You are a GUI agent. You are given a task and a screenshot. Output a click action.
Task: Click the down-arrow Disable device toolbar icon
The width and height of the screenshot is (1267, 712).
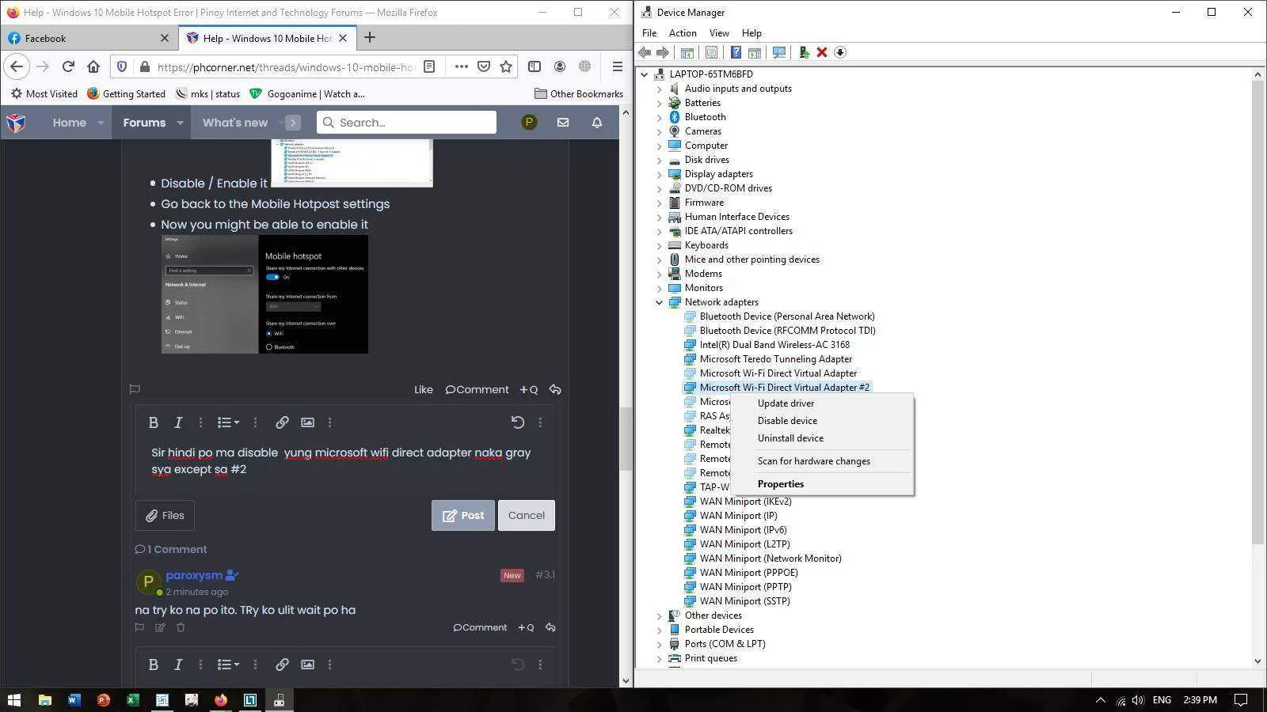pos(840,52)
